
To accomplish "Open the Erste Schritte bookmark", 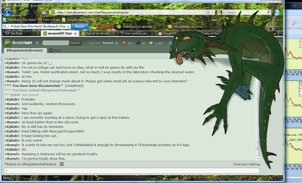I will [49, 20].
